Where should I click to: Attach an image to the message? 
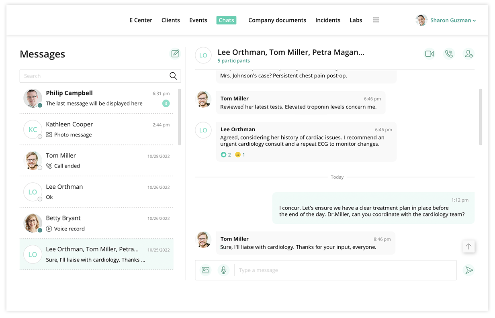206,270
